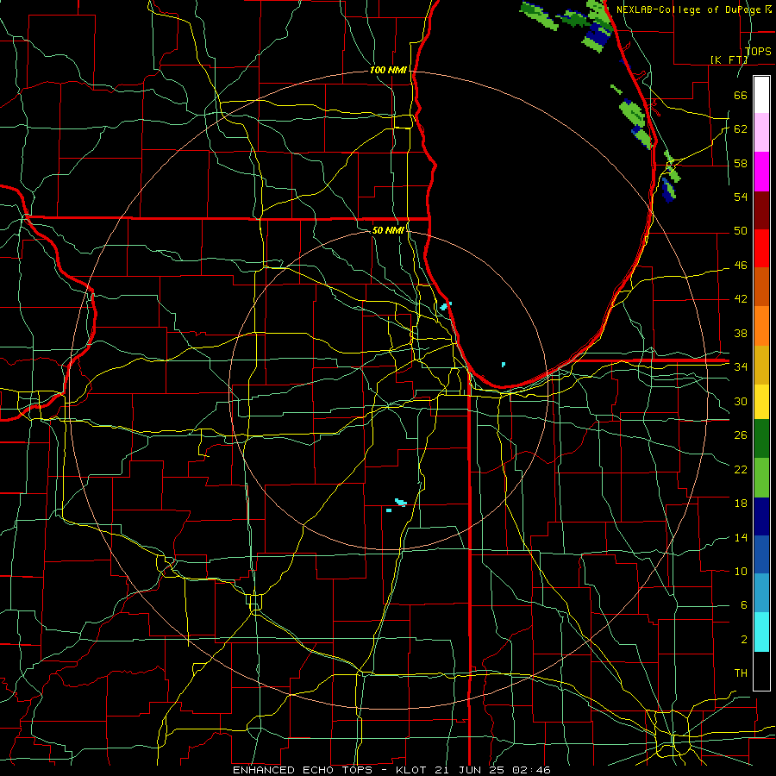This screenshot has height=776, width=776.
Task: Click the "54" scale label
Action: pos(741,197)
